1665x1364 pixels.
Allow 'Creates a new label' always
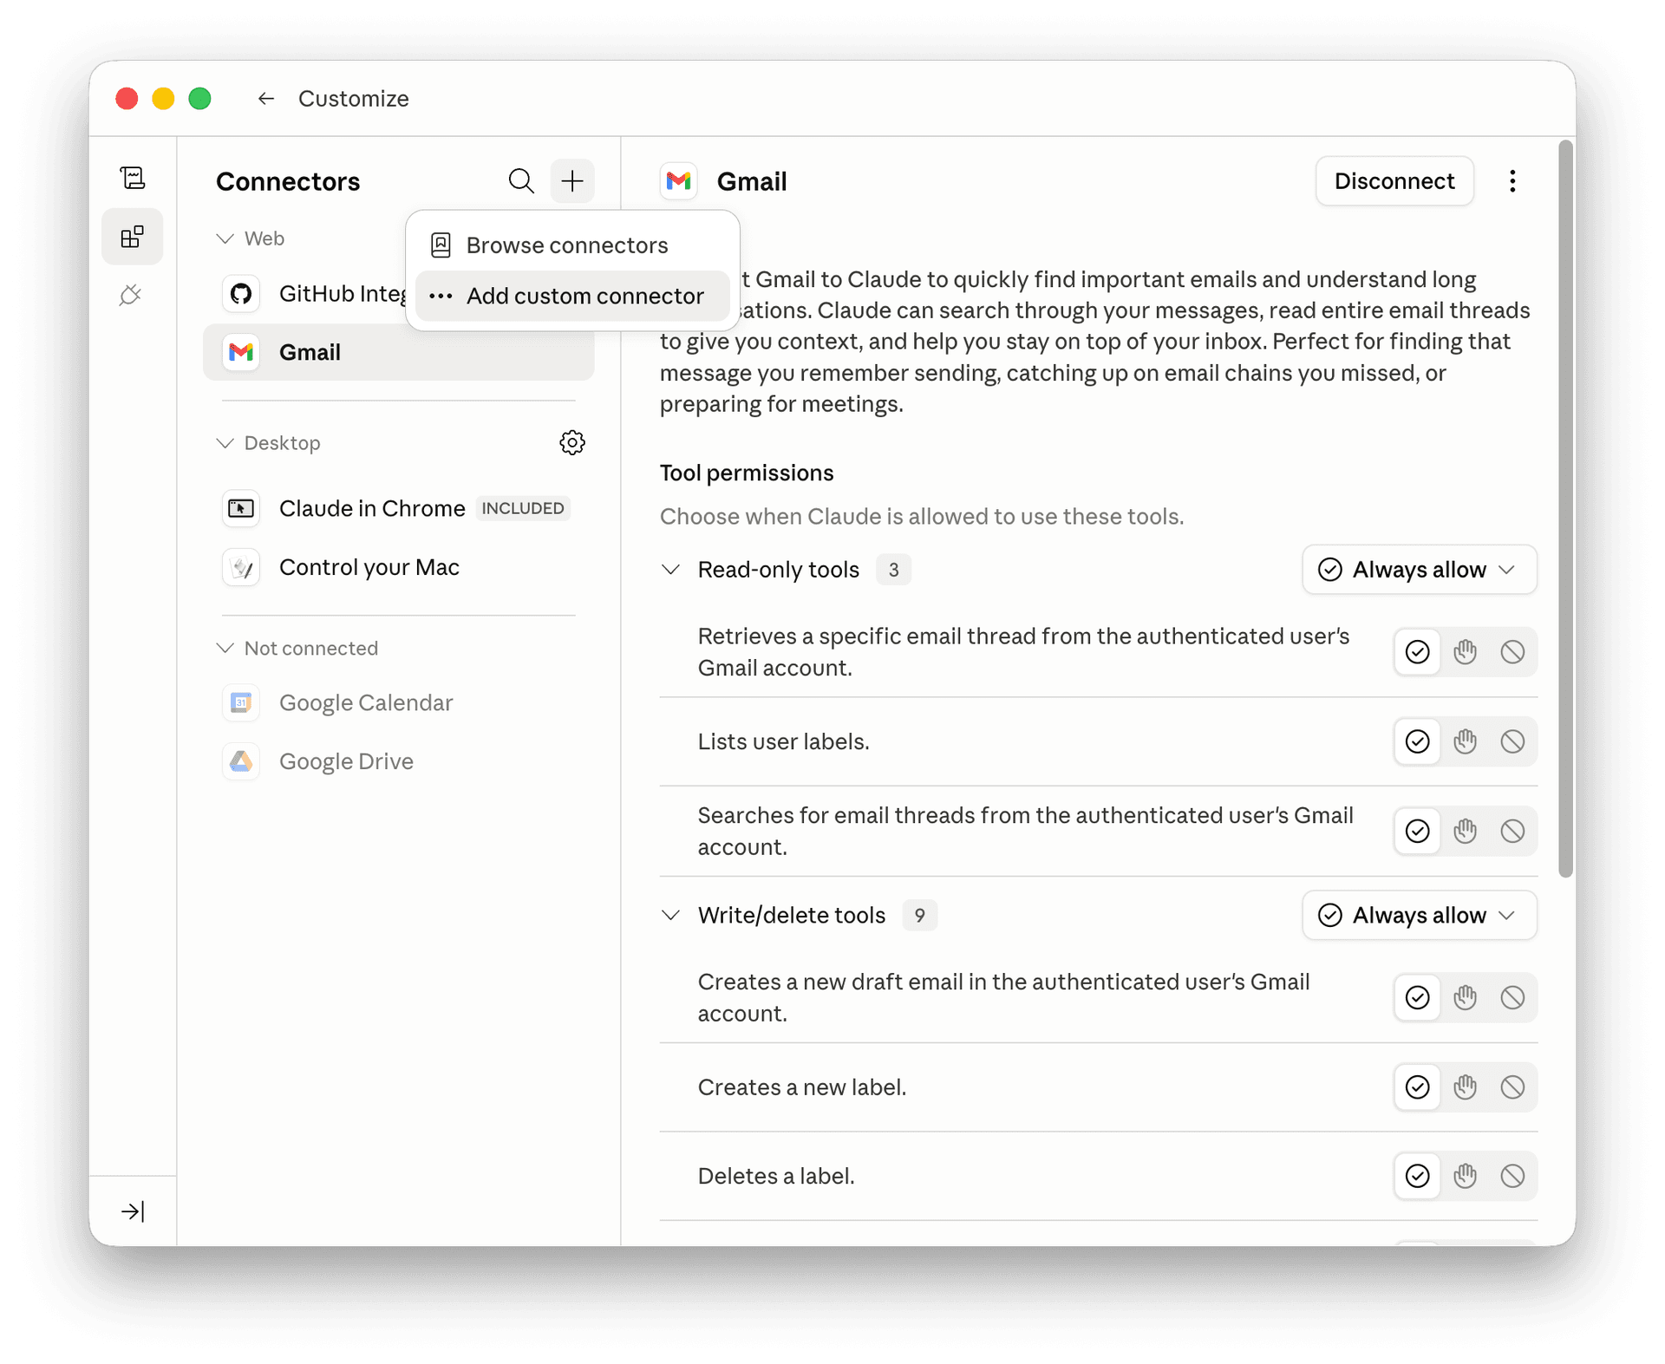[1417, 1087]
